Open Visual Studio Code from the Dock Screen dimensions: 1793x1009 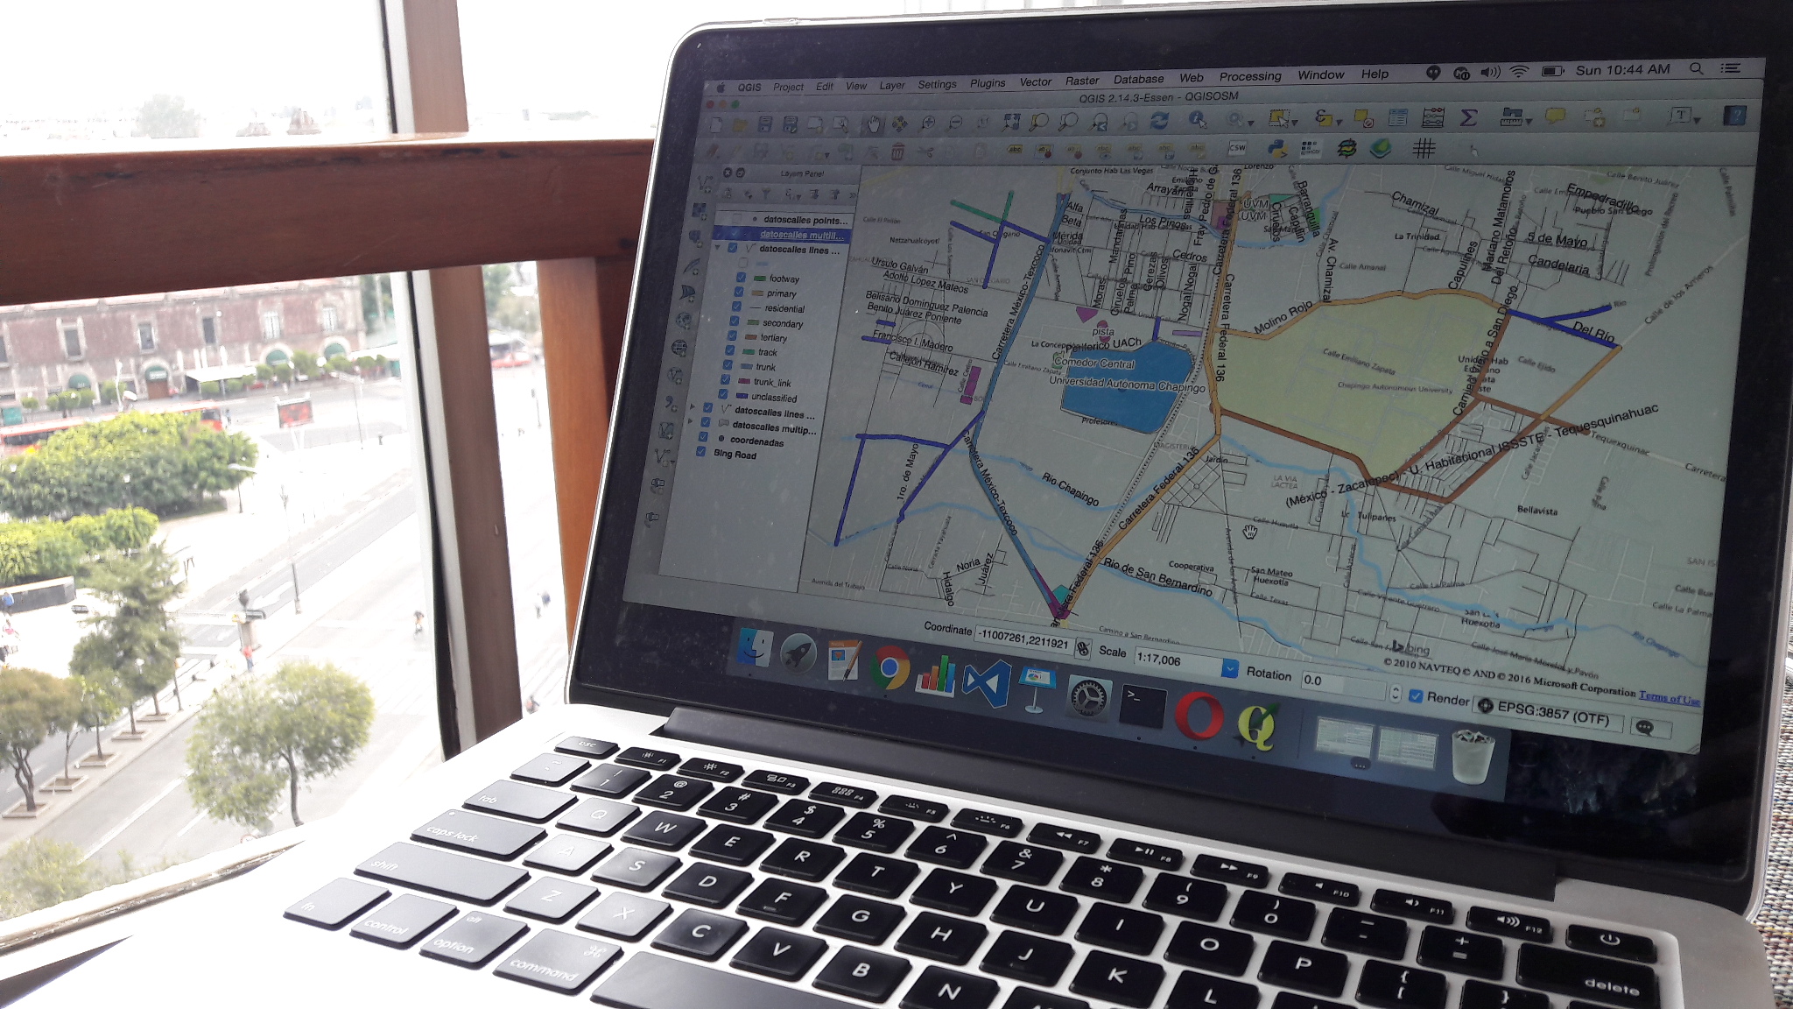pyautogui.click(x=986, y=684)
